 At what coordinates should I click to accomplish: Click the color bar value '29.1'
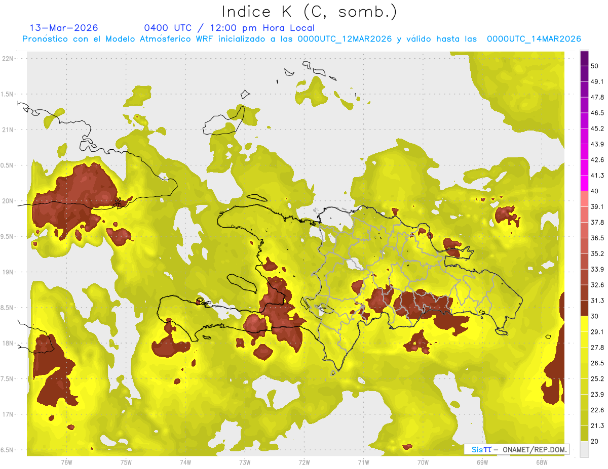(x=597, y=332)
